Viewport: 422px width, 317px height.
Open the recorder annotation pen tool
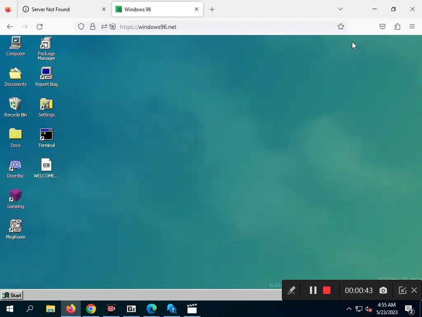(291, 290)
